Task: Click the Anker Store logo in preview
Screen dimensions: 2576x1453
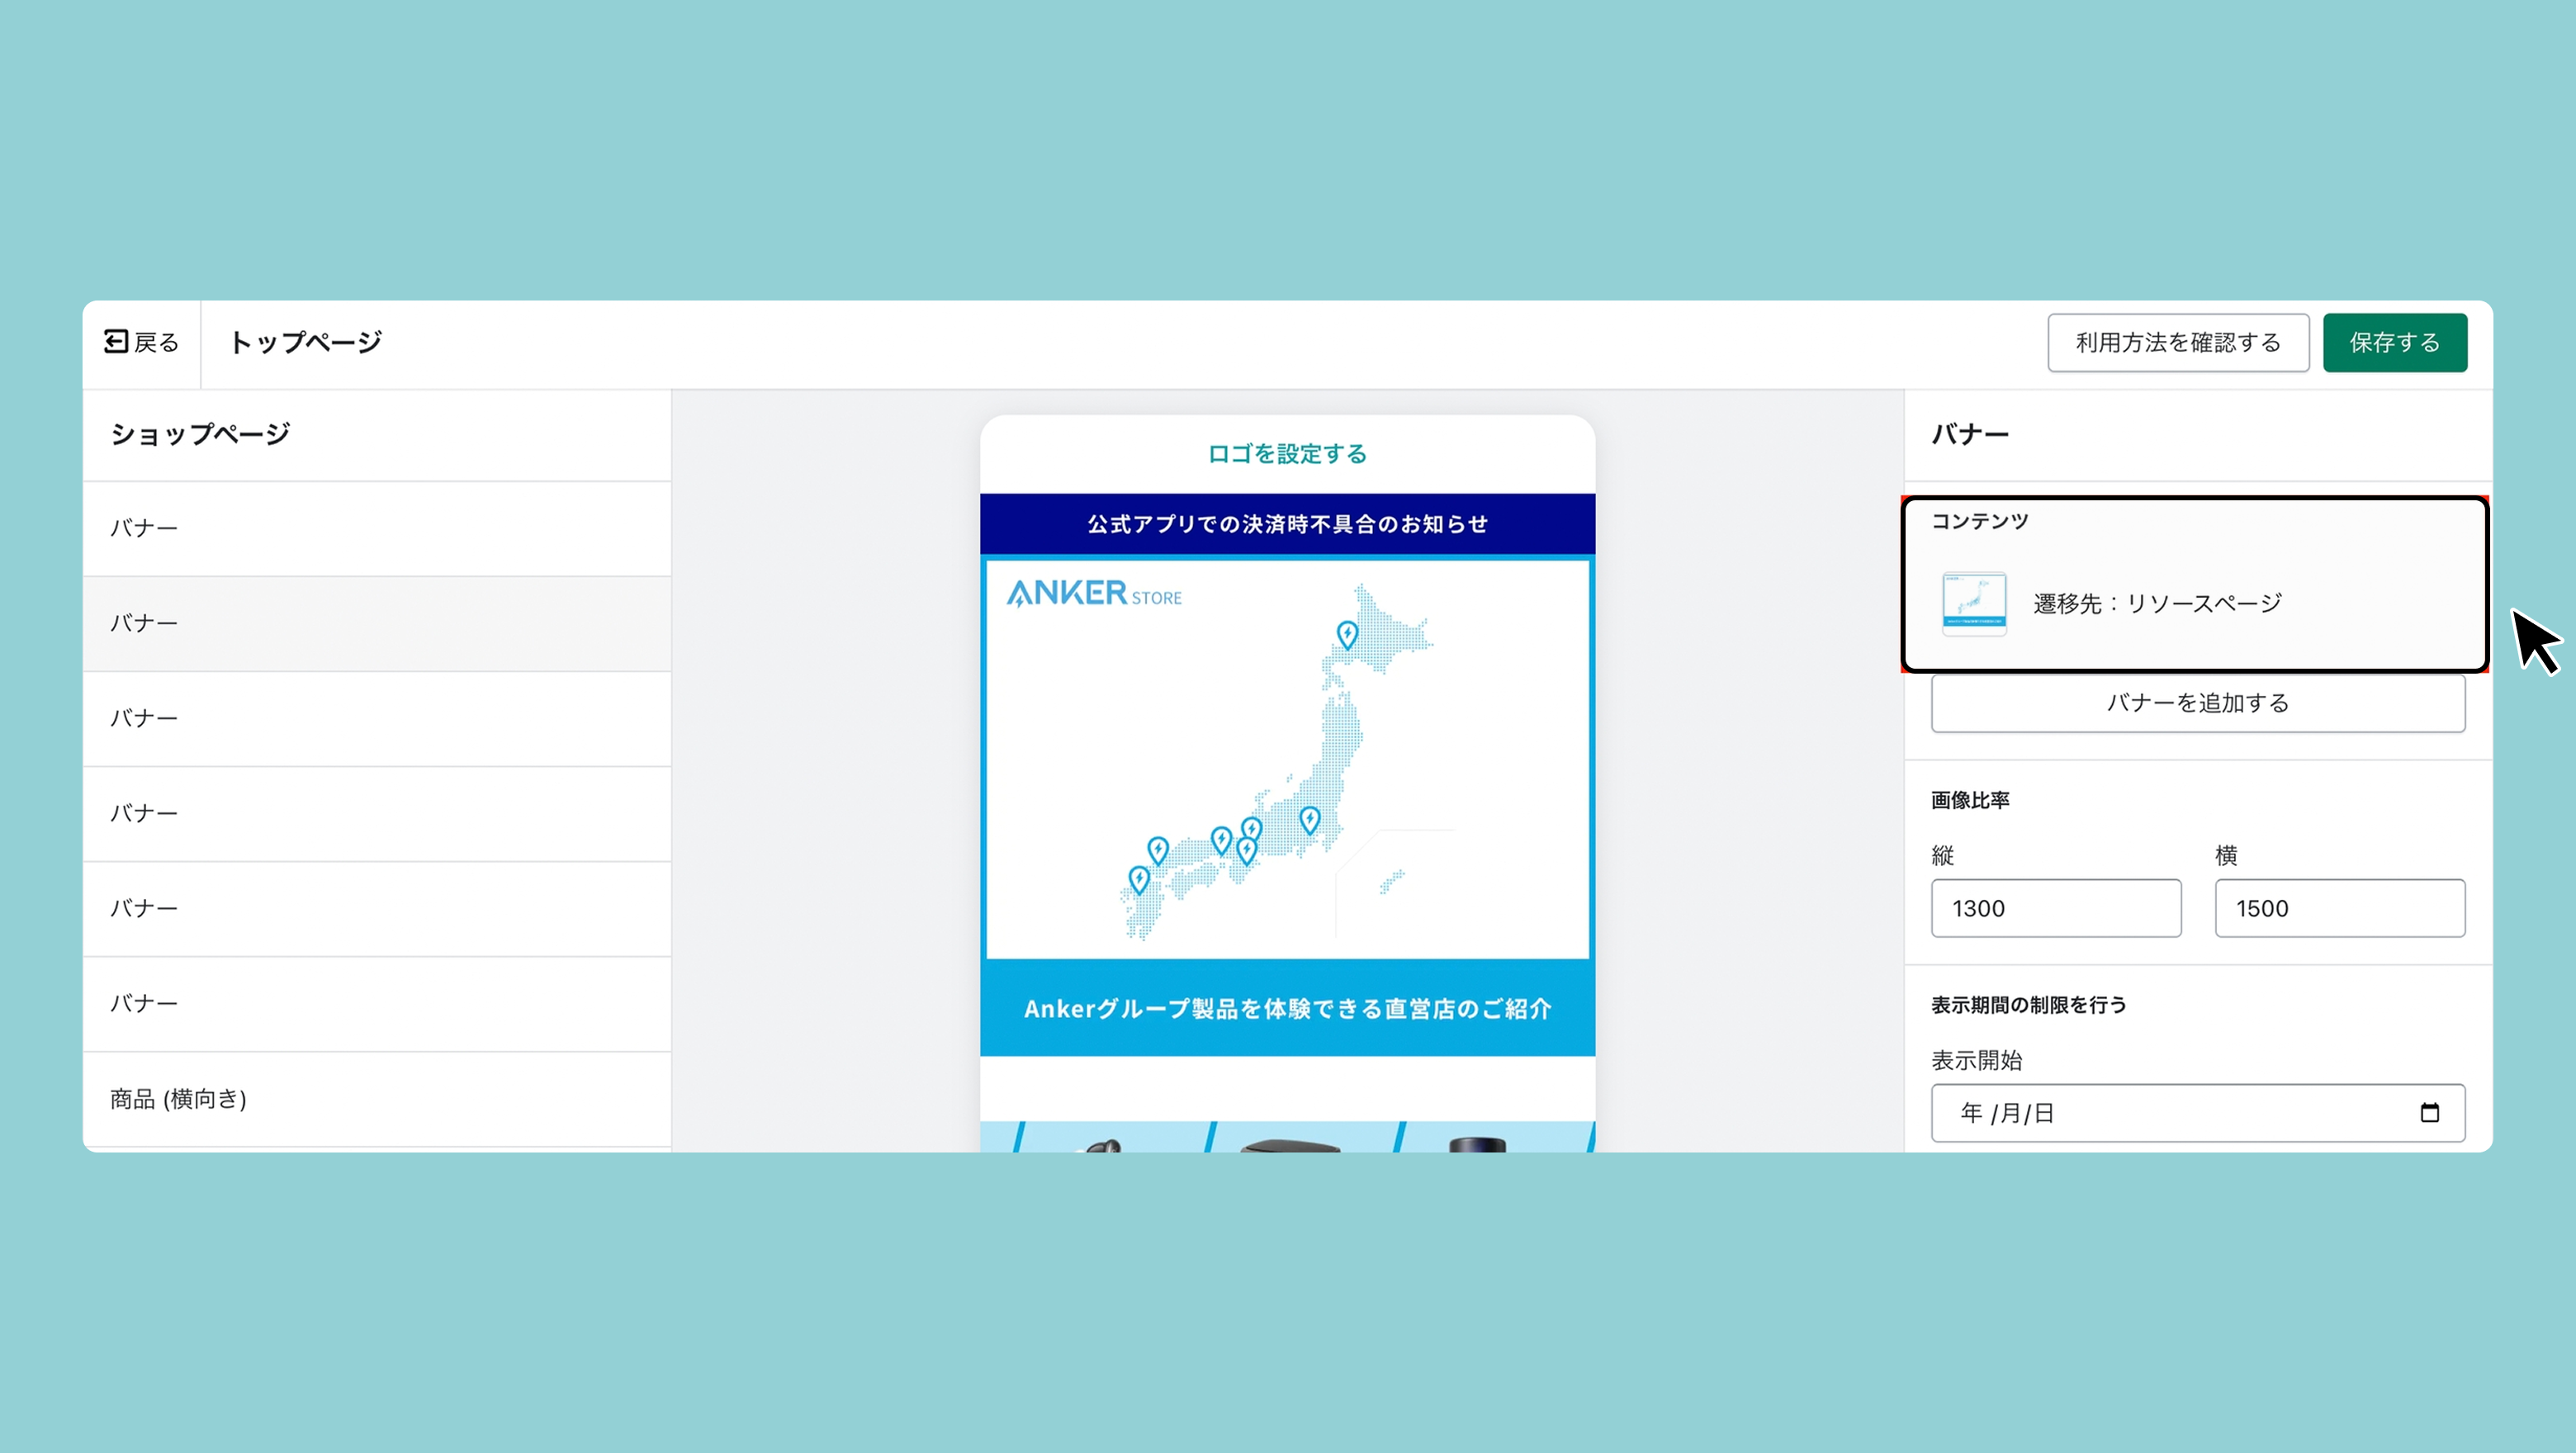Action: coord(1093,593)
